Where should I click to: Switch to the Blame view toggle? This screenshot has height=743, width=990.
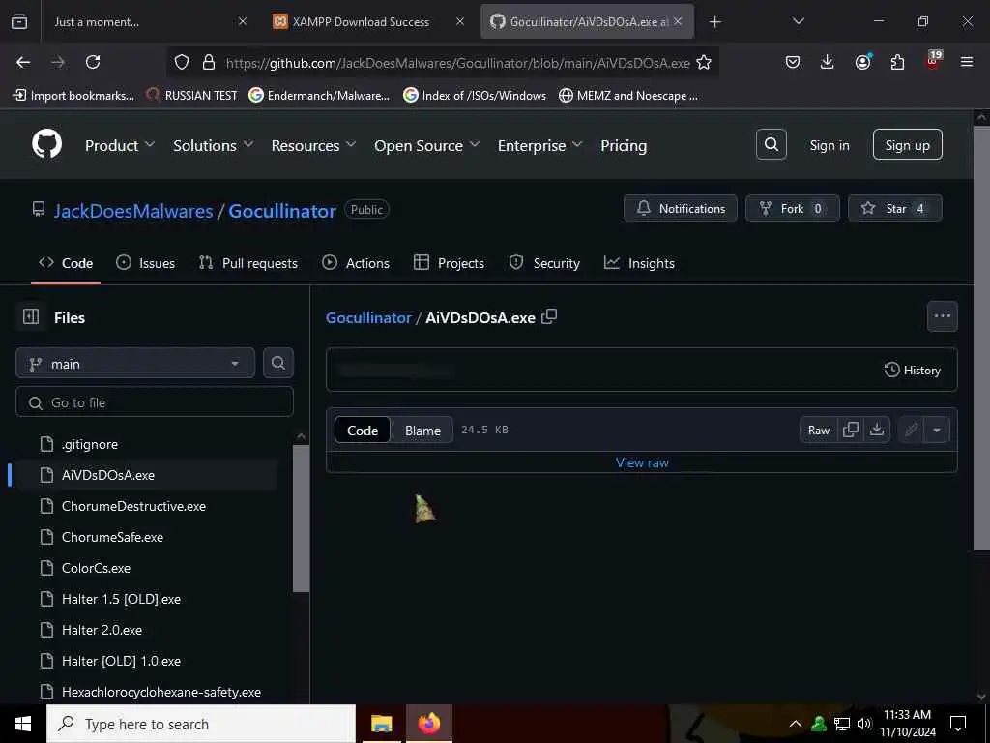(x=422, y=431)
